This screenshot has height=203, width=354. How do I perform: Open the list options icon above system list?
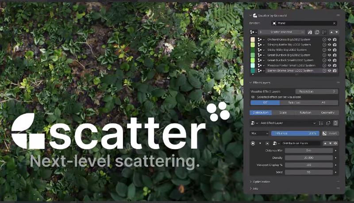point(324,32)
